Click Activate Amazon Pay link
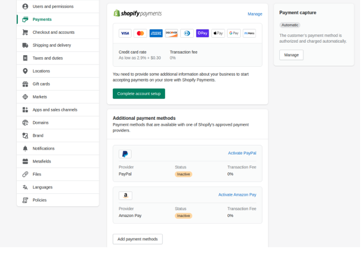The height and width of the screenshot is (254, 364). click(237, 195)
